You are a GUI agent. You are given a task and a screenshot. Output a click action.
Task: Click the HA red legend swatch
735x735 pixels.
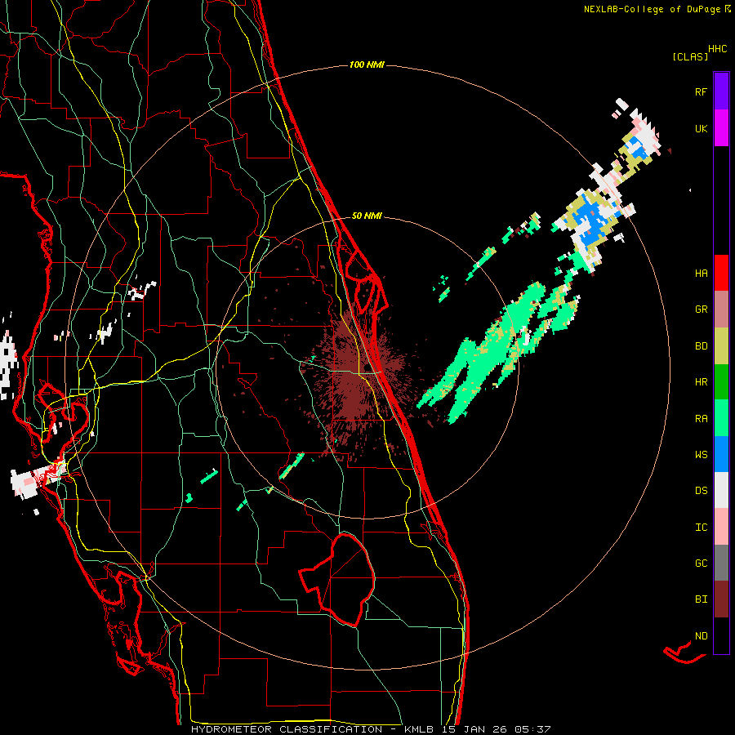coord(721,273)
